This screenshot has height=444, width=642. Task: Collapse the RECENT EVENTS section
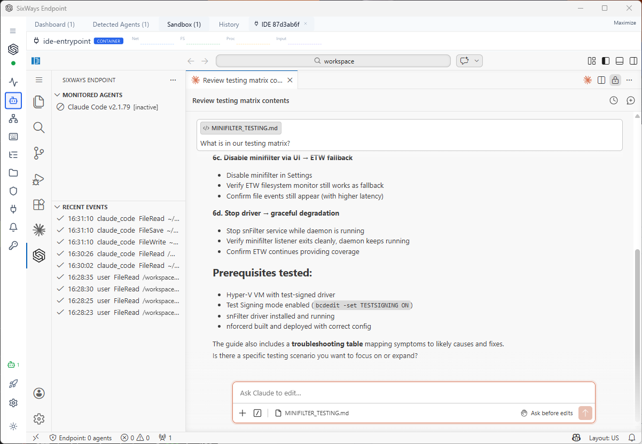click(57, 207)
